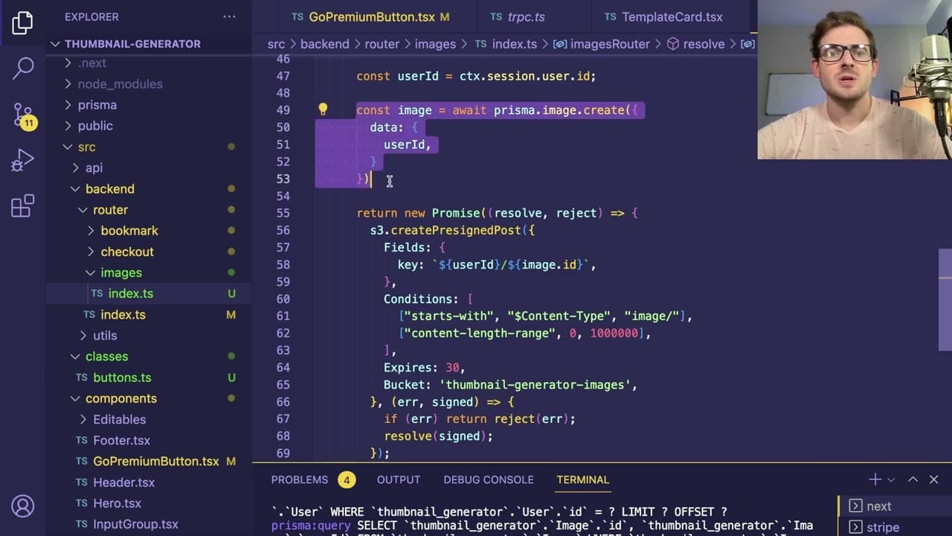Open InputGroup.tsx in the explorer
The width and height of the screenshot is (952, 536).
click(x=149, y=524)
